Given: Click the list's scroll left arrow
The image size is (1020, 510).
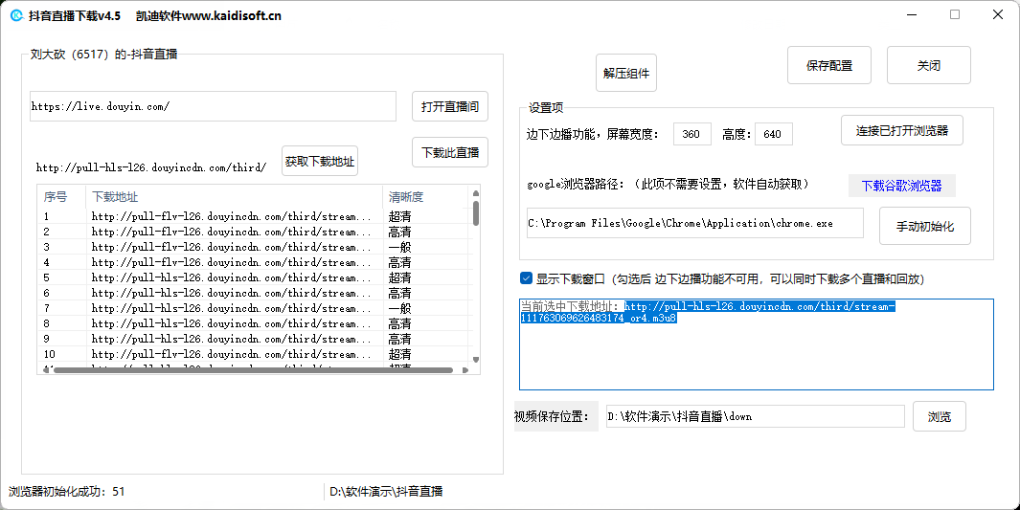Looking at the screenshot, I should click(x=46, y=370).
